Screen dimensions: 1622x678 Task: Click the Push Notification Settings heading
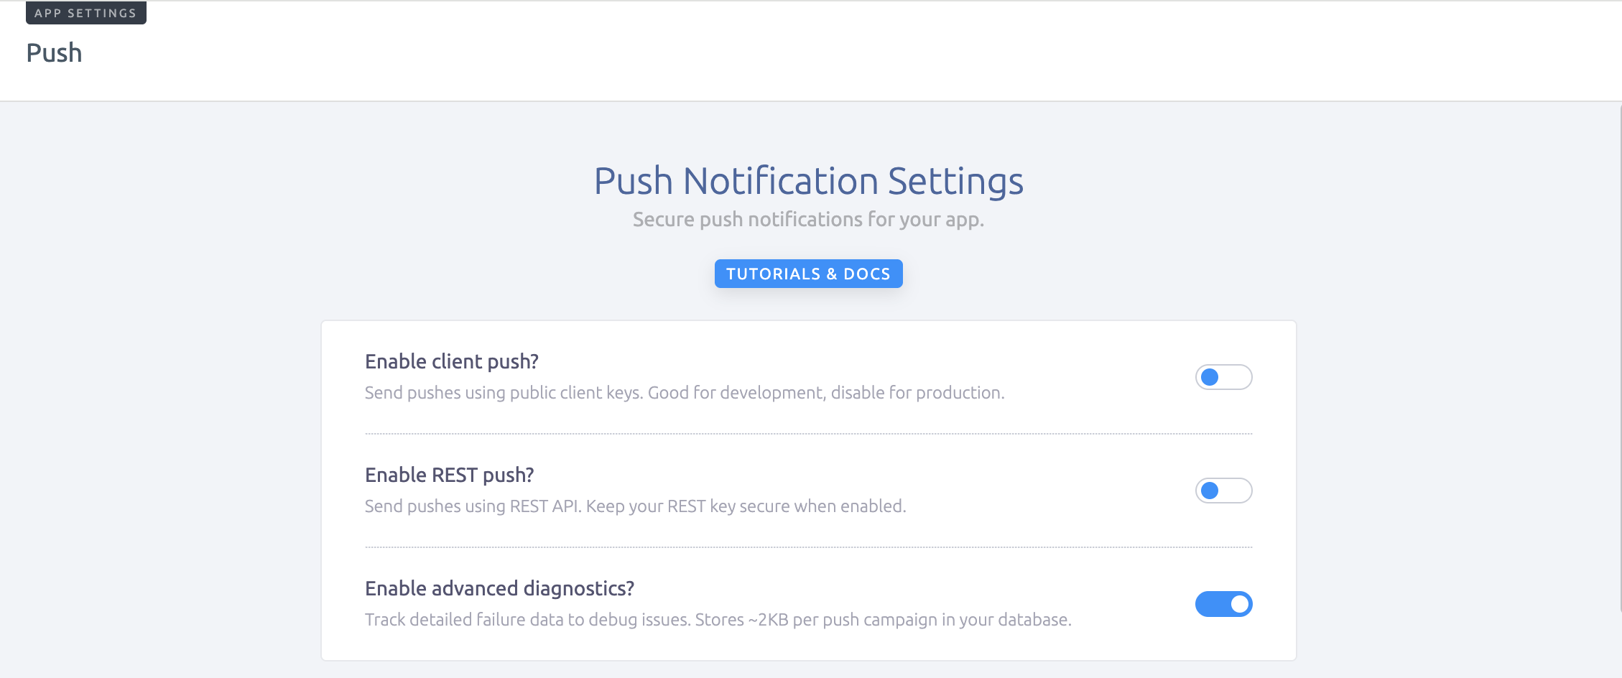click(808, 181)
